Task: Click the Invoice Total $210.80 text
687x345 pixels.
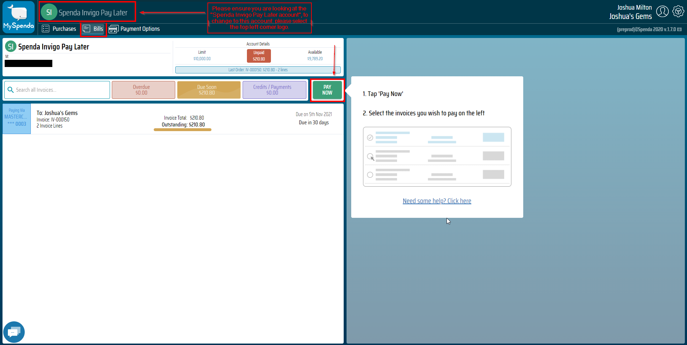Action: [184, 118]
